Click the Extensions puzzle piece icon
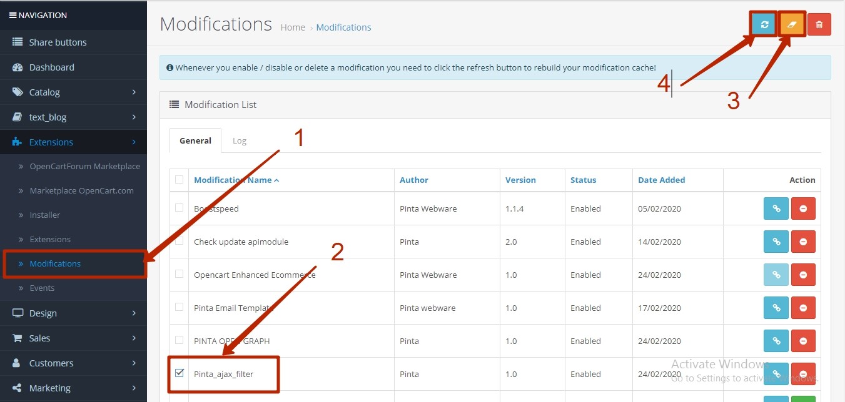Screen dimensions: 845x402 [18, 142]
